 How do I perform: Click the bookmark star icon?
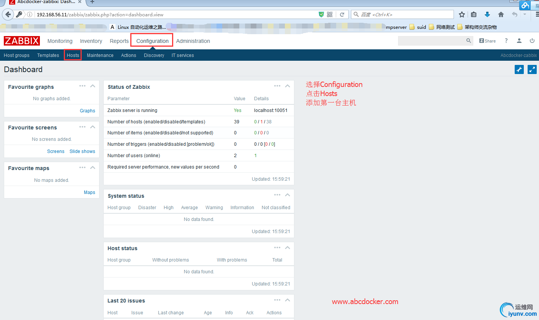pos(462,14)
